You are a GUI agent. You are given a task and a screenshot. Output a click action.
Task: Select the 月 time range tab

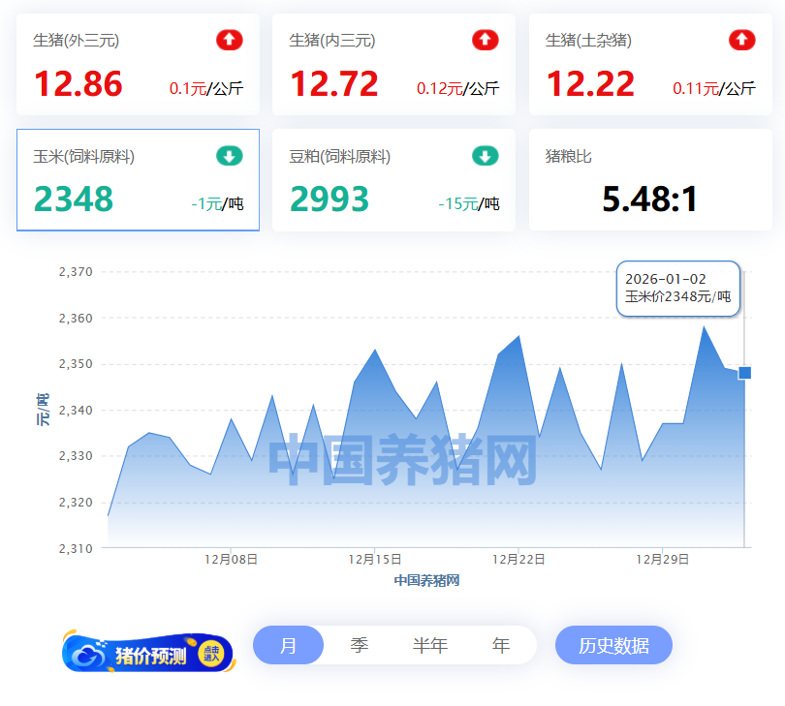[x=288, y=645]
